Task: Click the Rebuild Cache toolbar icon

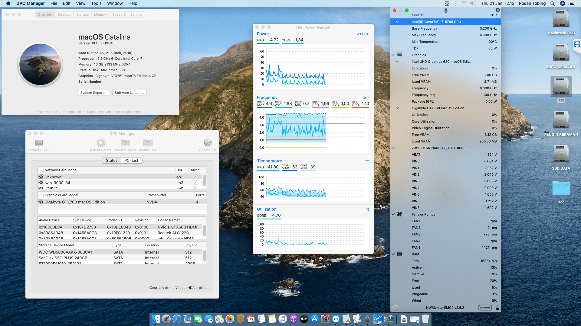Action: [125, 143]
